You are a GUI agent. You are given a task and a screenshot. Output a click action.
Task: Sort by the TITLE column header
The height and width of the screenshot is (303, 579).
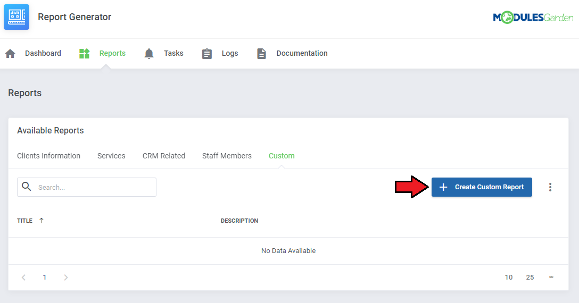click(x=24, y=221)
